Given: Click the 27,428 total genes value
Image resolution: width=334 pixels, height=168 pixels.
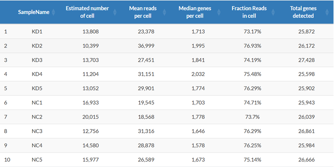Looking at the screenshot, I should tap(307, 60).
